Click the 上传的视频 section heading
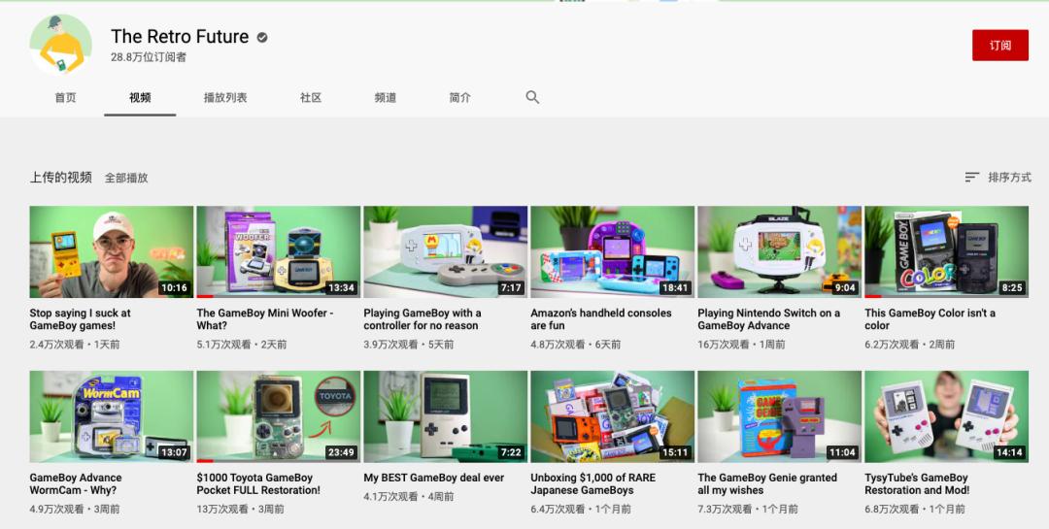Image resolution: width=1049 pixels, height=529 pixels. [x=61, y=178]
